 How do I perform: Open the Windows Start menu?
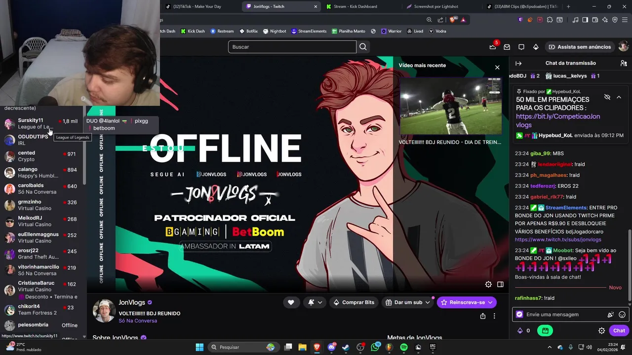tap(199, 347)
